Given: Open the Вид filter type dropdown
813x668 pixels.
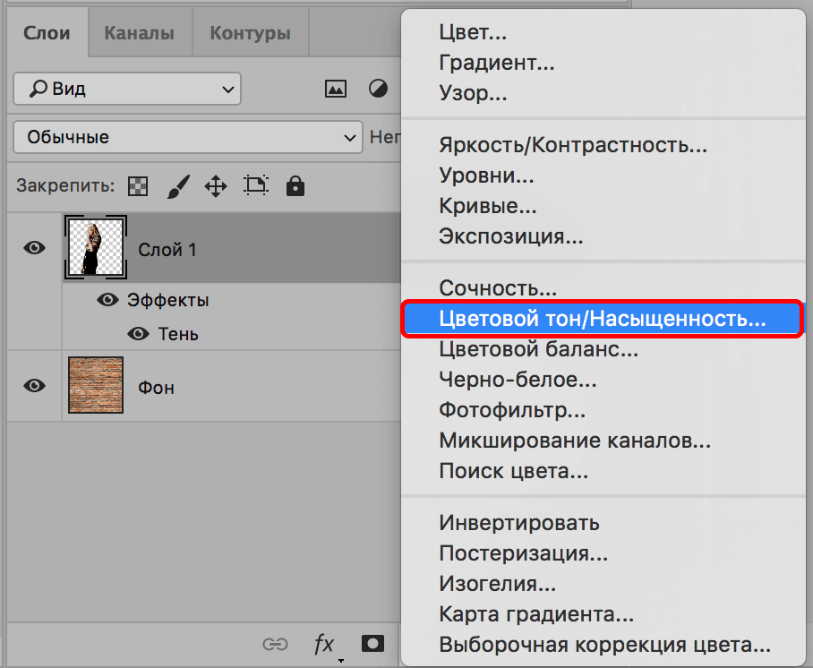Looking at the screenshot, I should pyautogui.click(x=127, y=89).
